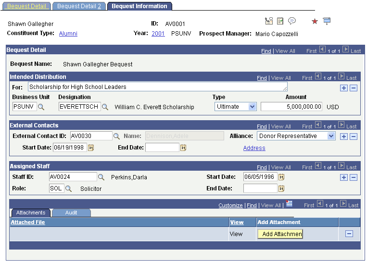
Task: Click the External Contacts End Date field
Action: tap(162, 148)
